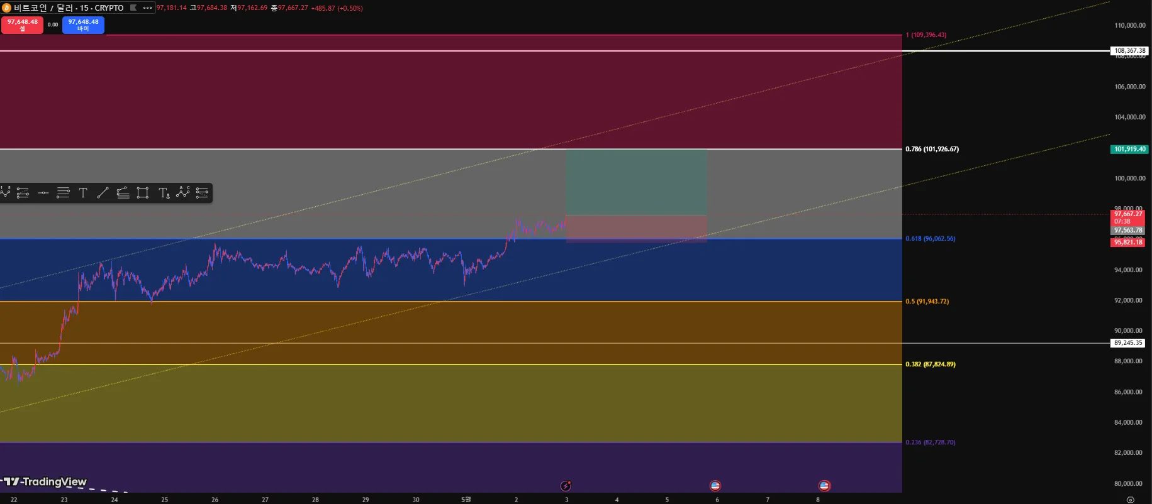Click the chart settings icon at the bottom-right corner
1152x504 pixels.
pos(1131,500)
